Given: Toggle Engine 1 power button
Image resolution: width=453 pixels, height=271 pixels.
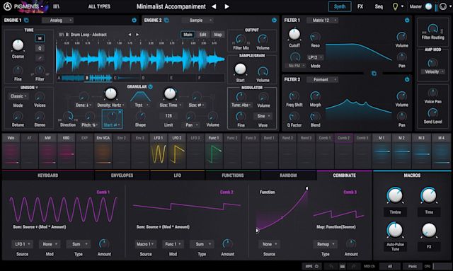Looking at the screenshot, I should [134, 21].
